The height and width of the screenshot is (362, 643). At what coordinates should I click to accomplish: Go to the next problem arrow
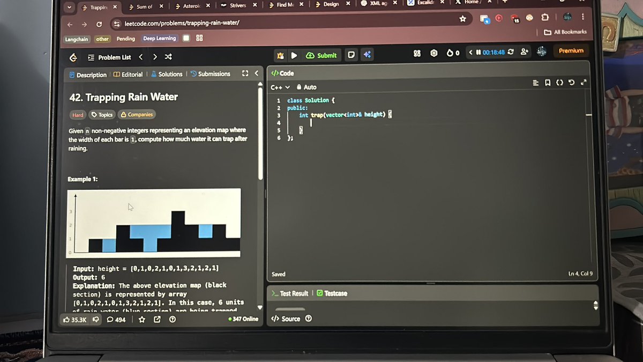point(155,57)
